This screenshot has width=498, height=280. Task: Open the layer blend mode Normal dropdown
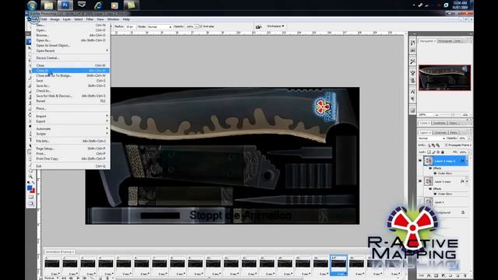[x=431, y=138]
